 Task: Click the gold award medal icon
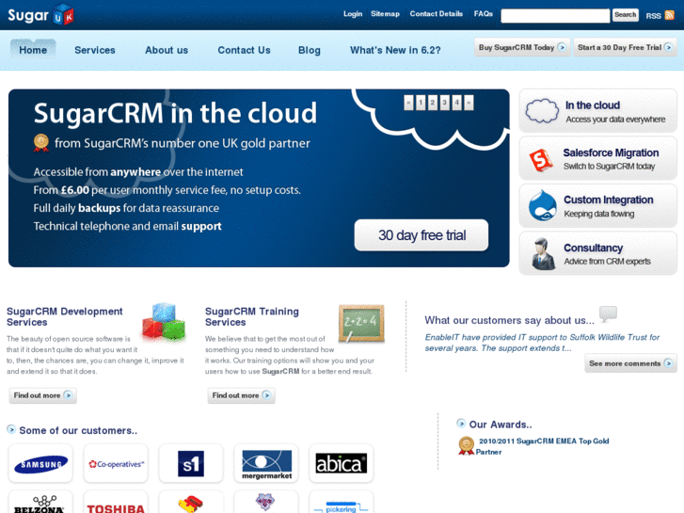[x=466, y=446]
